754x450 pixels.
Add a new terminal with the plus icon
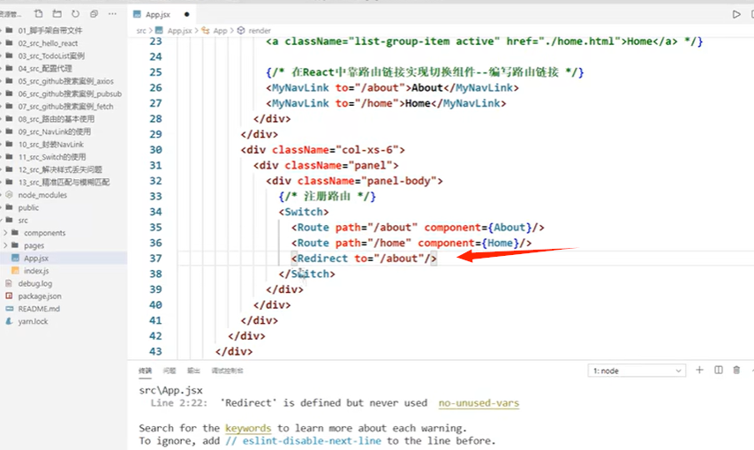tap(699, 371)
